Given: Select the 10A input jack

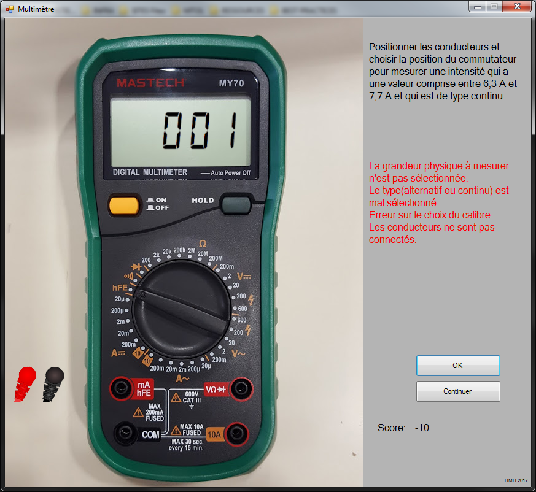Looking at the screenshot, I should [235, 434].
